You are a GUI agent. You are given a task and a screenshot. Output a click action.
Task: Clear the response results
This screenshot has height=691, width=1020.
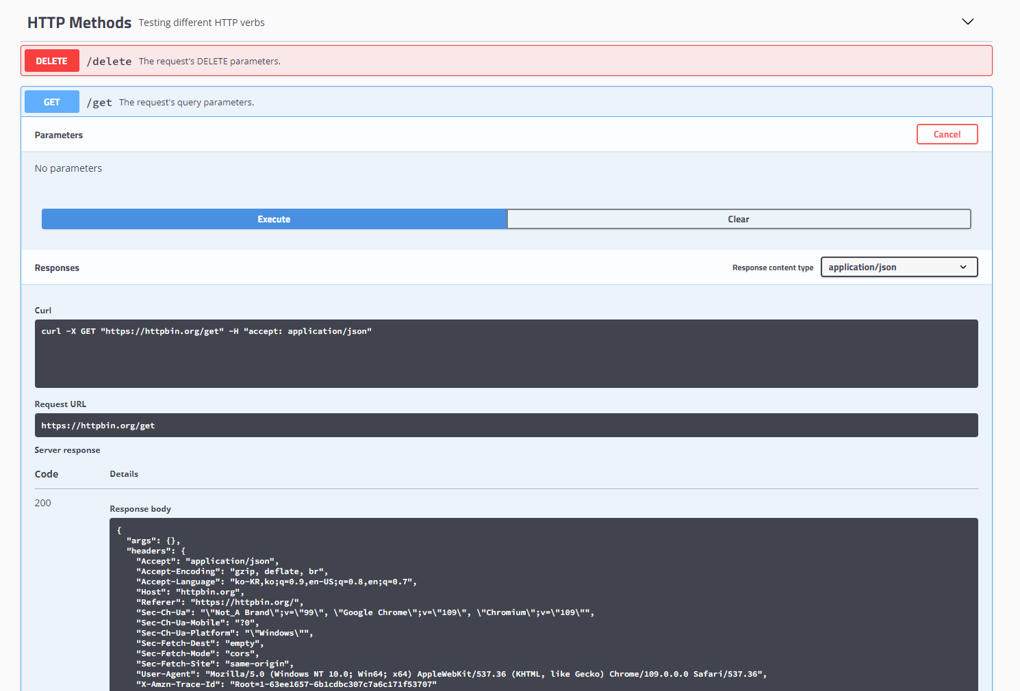(x=739, y=219)
